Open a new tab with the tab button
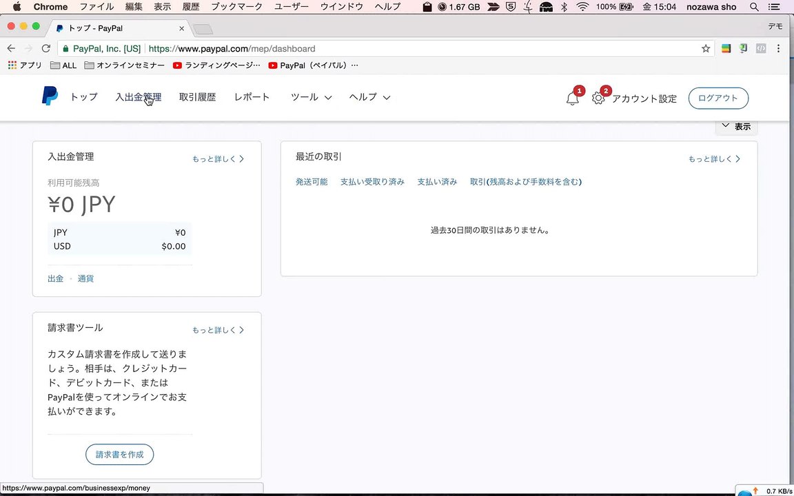Screen dimensions: 794x496 pyautogui.click(x=203, y=29)
